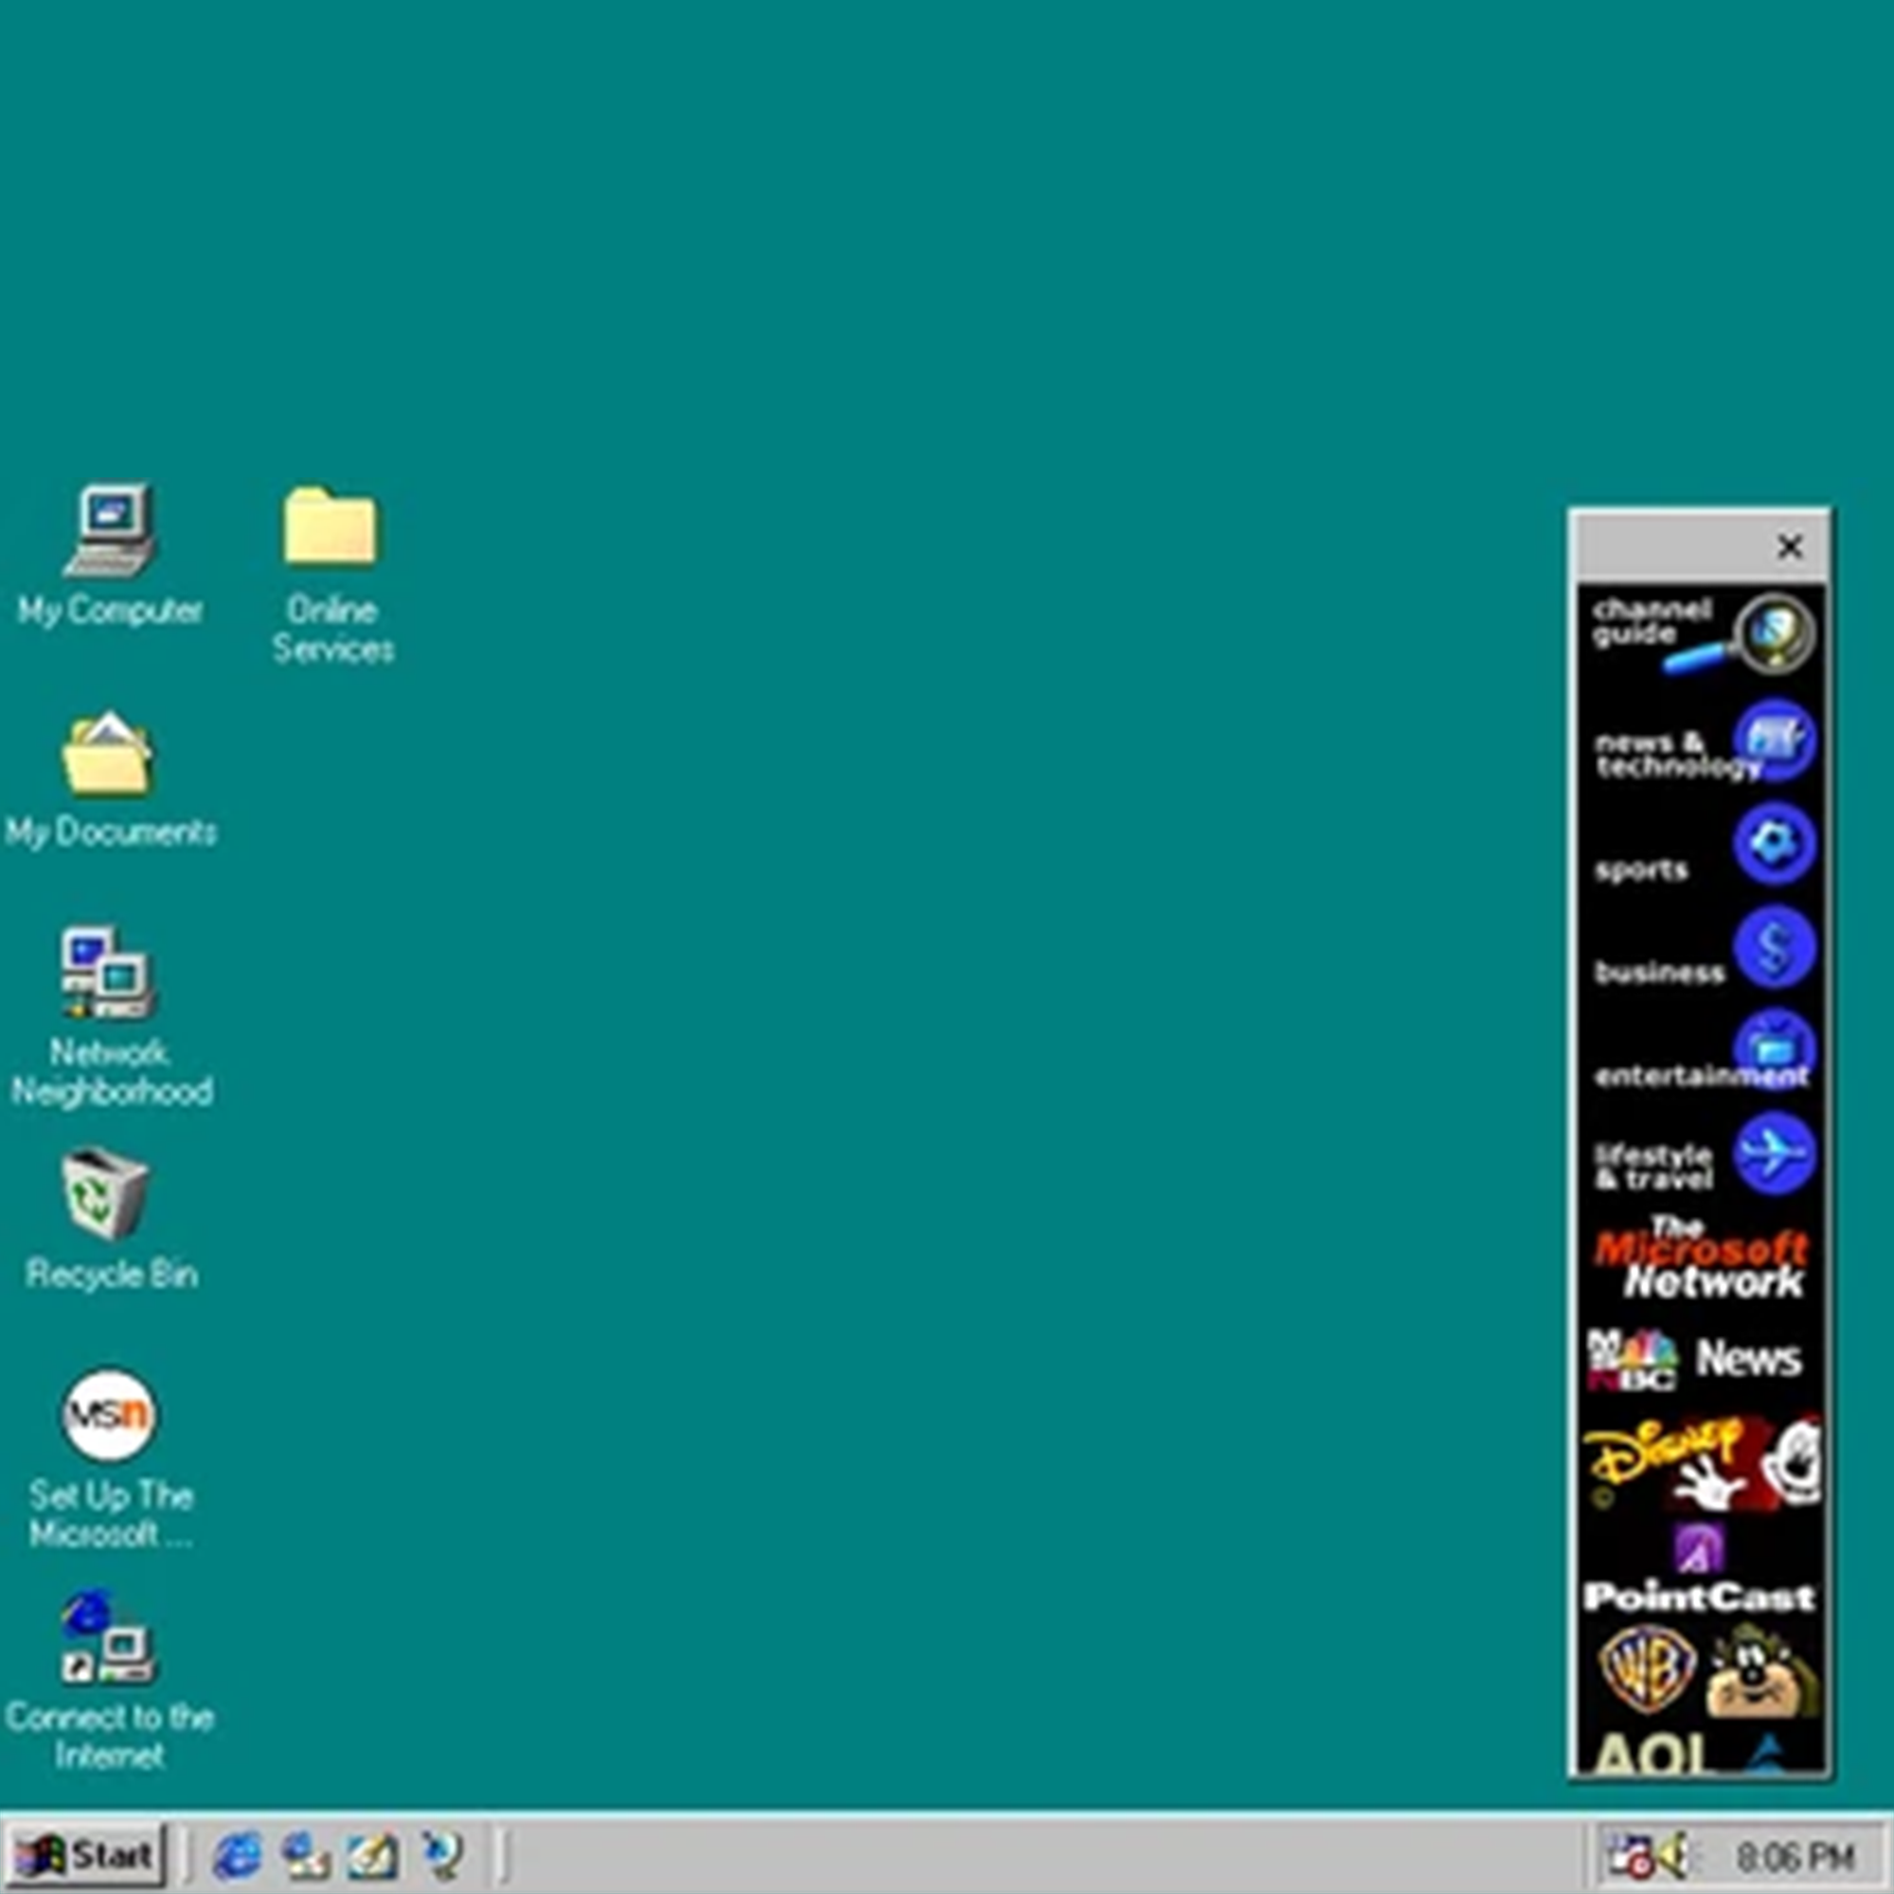Click the Show Desktop quick launch icon
Image resolution: width=1894 pixels, height=1894 pixels.
371,1855
